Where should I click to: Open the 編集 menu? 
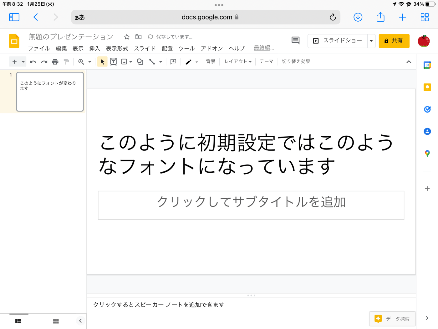coord(61,49)
